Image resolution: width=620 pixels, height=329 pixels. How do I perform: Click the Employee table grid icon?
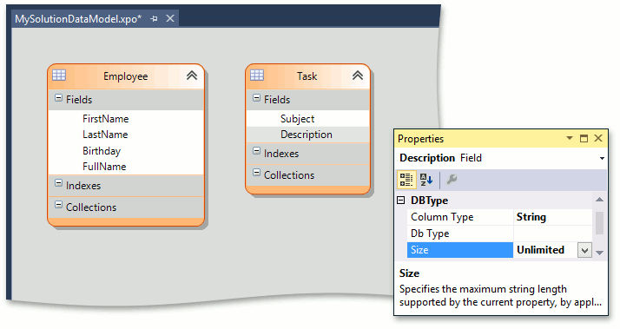pos(59,75)
